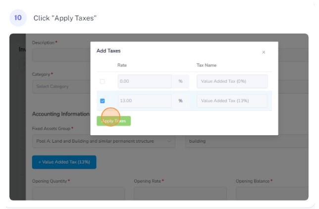
Task: Uncheck the 13% Value Added Tax checkbox
Action: coord(103,101)
